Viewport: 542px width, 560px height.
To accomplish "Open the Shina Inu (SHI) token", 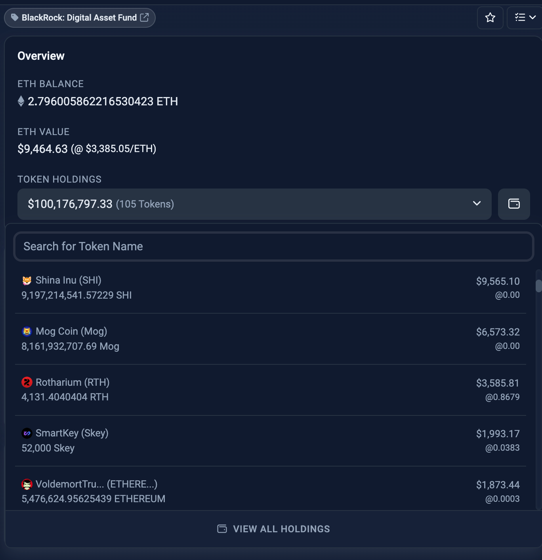I will [x=69, y=280].
